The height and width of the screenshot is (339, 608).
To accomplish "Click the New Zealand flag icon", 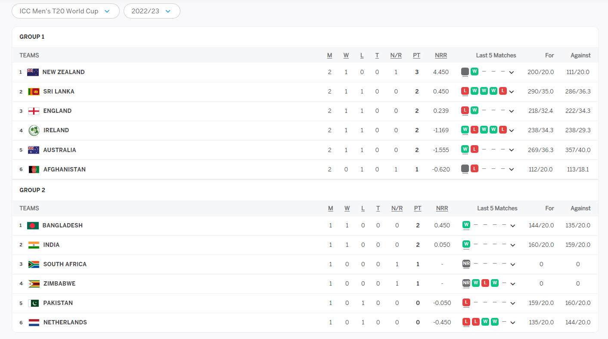I will pyautogui.click(x=33, y=72).
